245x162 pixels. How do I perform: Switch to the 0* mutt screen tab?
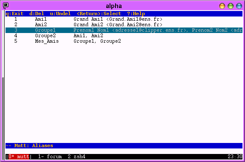pyautogui.click(x=19, y=157)
